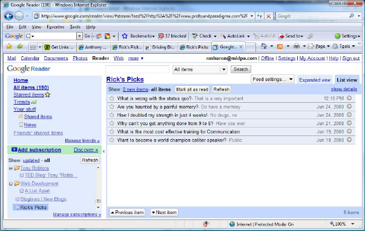Open Google toolbar Settings
This screenshot has height=231, width=365.
coord(347,36)
